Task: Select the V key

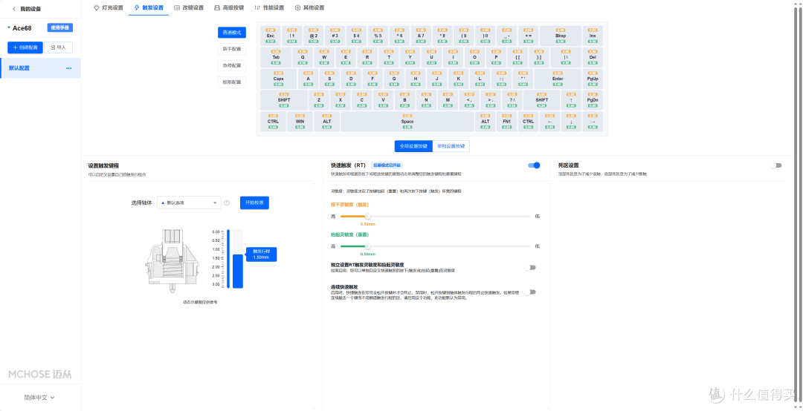Action: coord(384,100)
